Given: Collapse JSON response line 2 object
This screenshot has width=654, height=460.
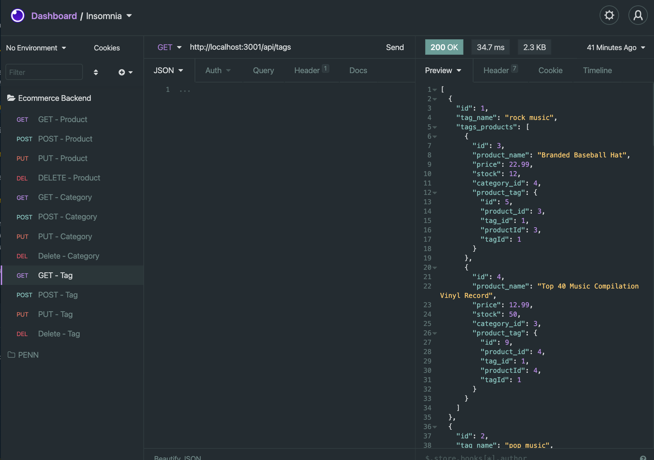Looking at the screenshot, I should pyautogui.click(x=435, y=99).
